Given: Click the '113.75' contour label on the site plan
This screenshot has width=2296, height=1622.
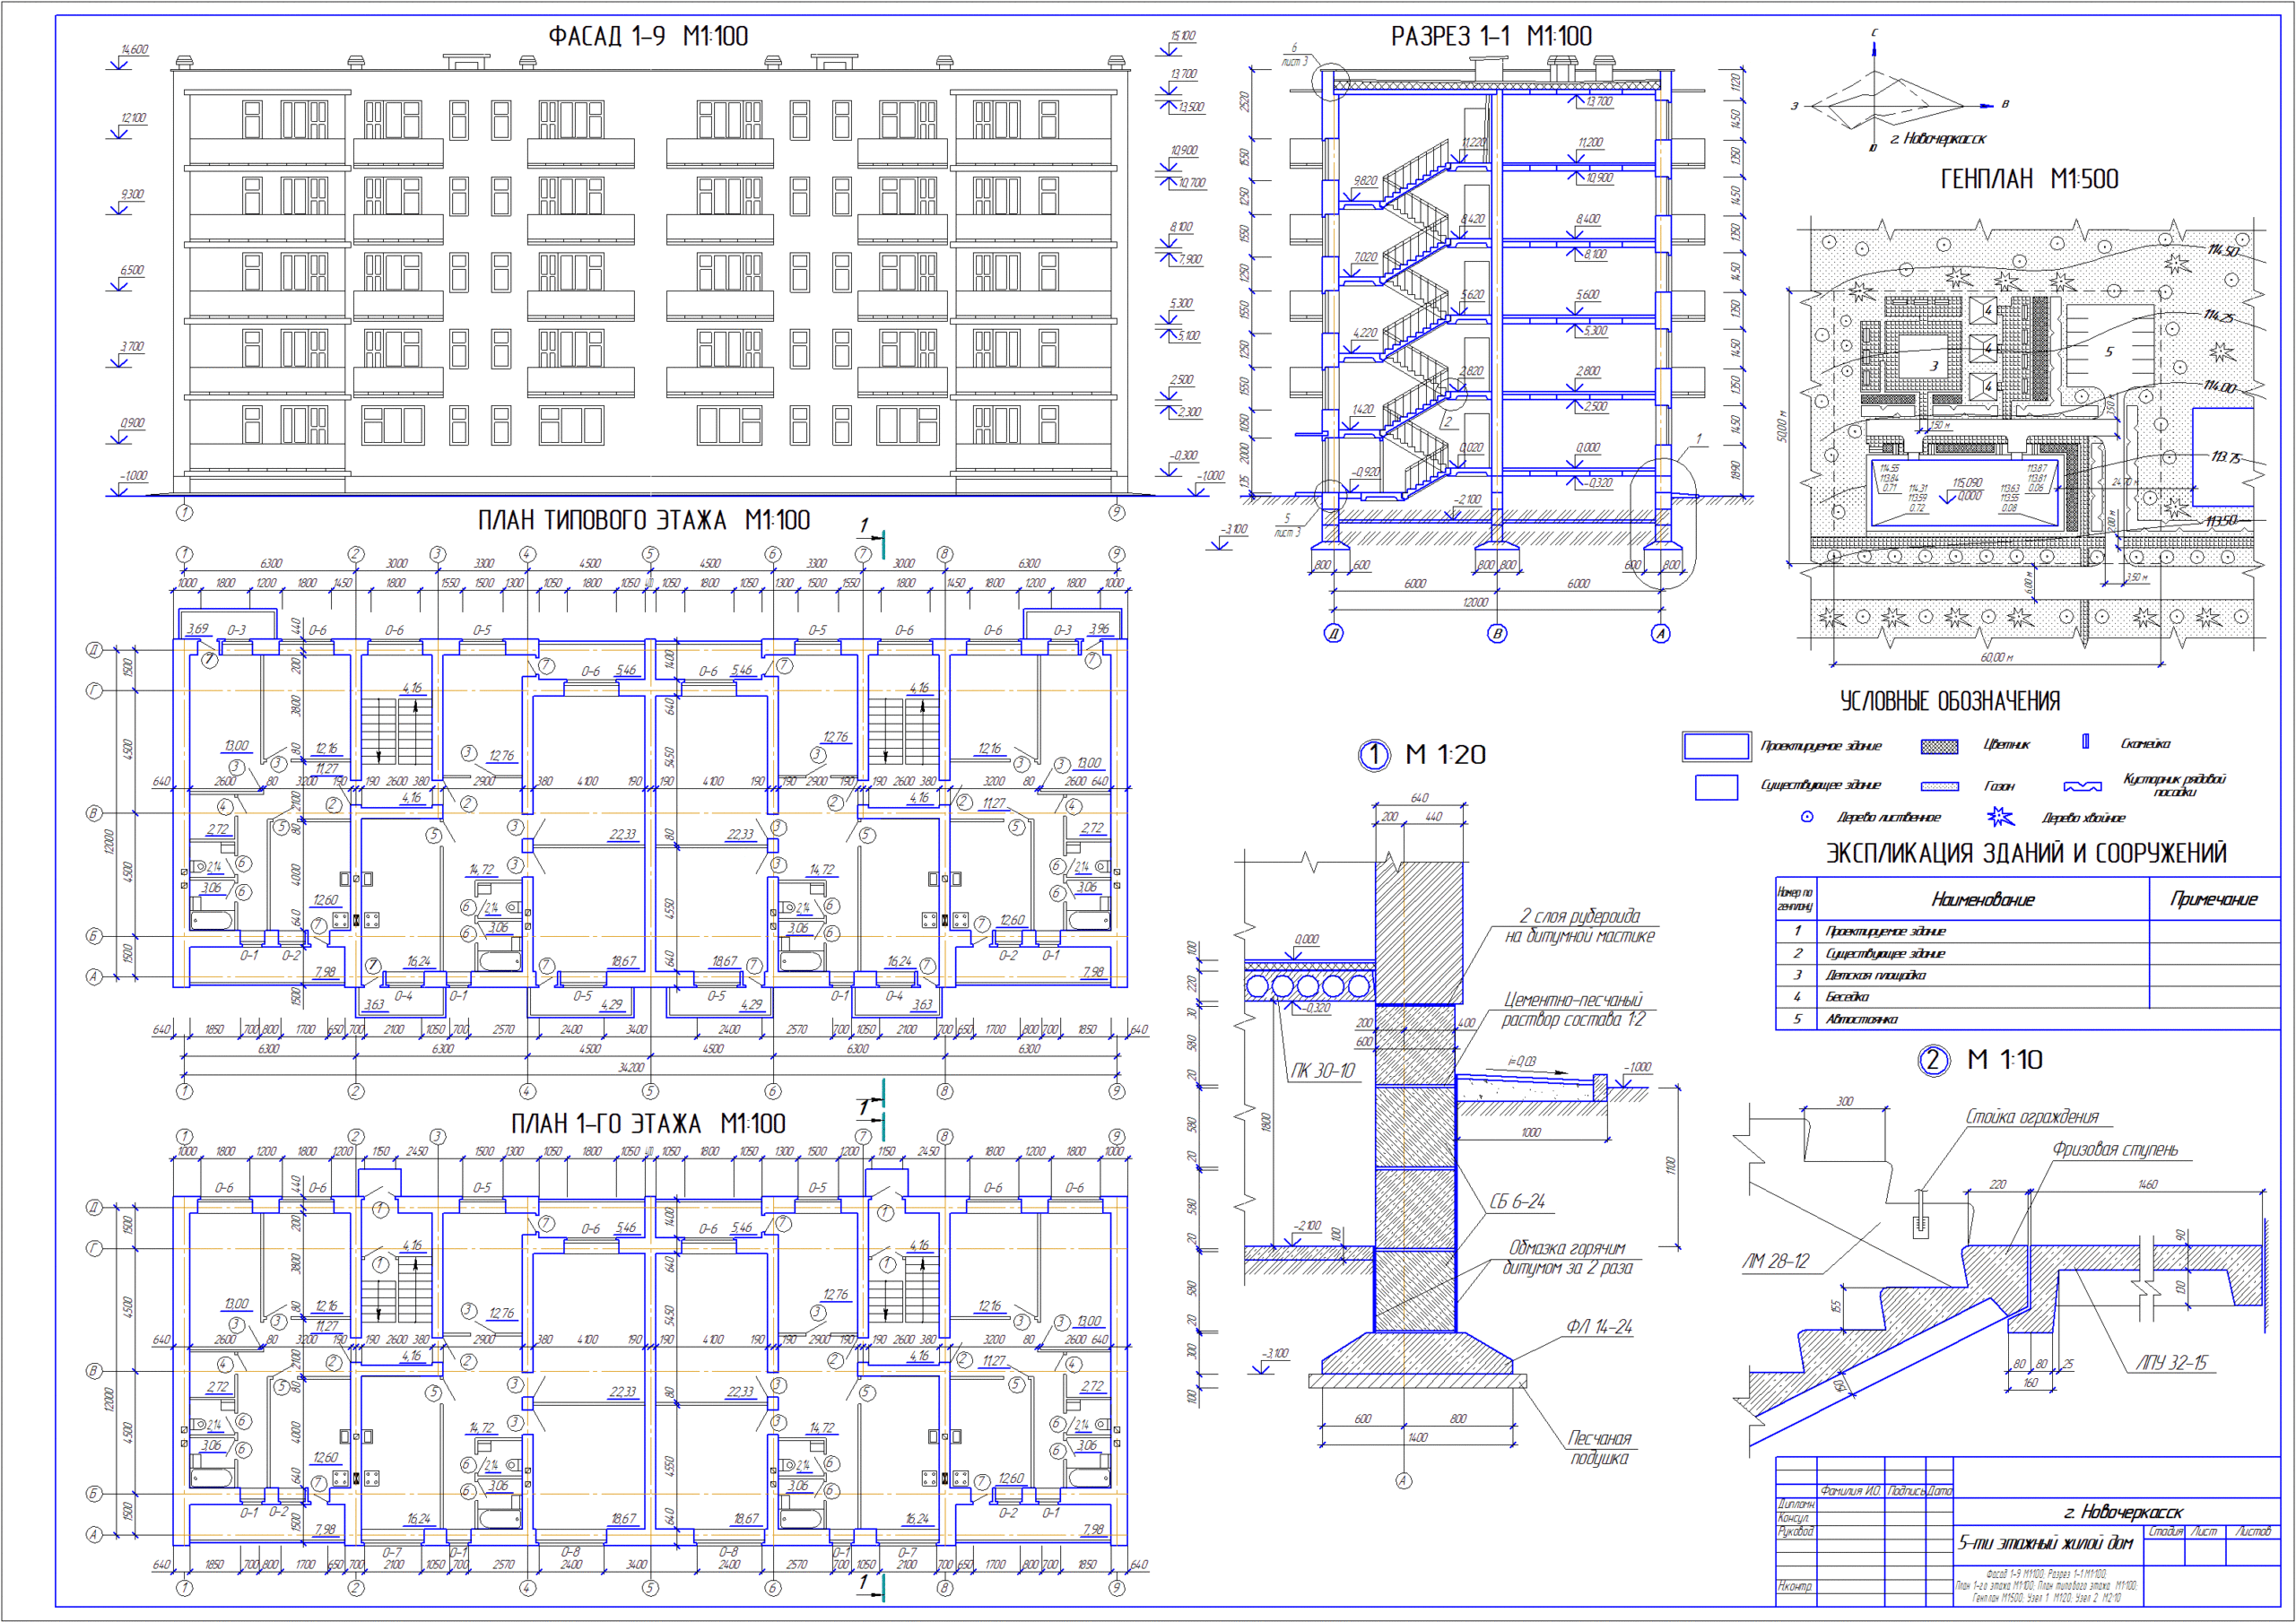Looking at the screenshot, I should click(x=2226, y=457).
